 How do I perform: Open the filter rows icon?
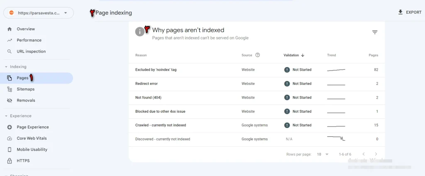pos(375,32)
